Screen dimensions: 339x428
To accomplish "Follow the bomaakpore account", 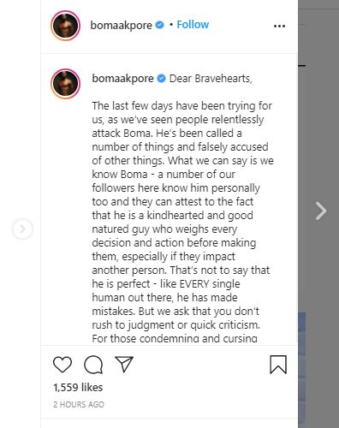I will [193, 25].
